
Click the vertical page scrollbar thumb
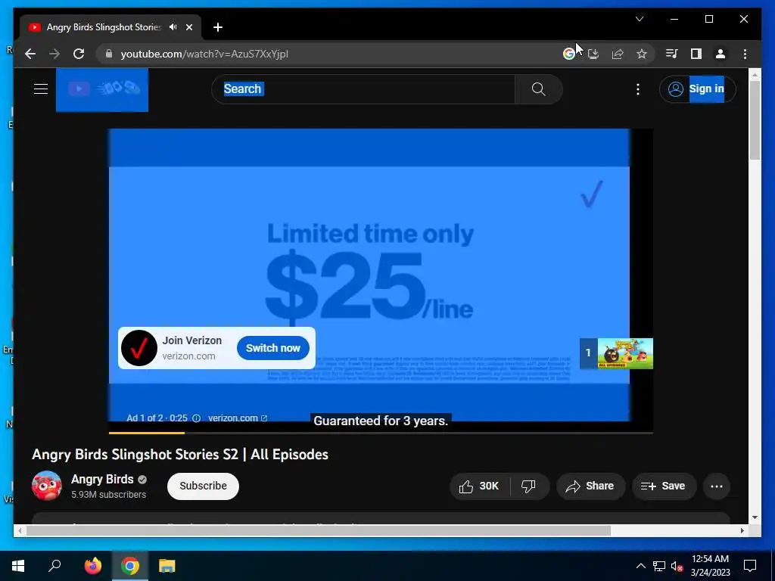pos(755,120)
